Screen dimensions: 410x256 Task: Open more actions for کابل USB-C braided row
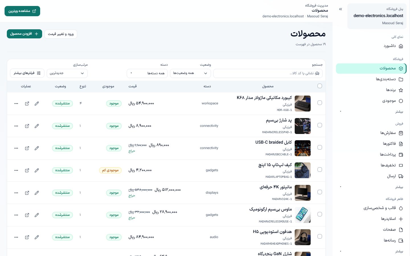[16, 148]
